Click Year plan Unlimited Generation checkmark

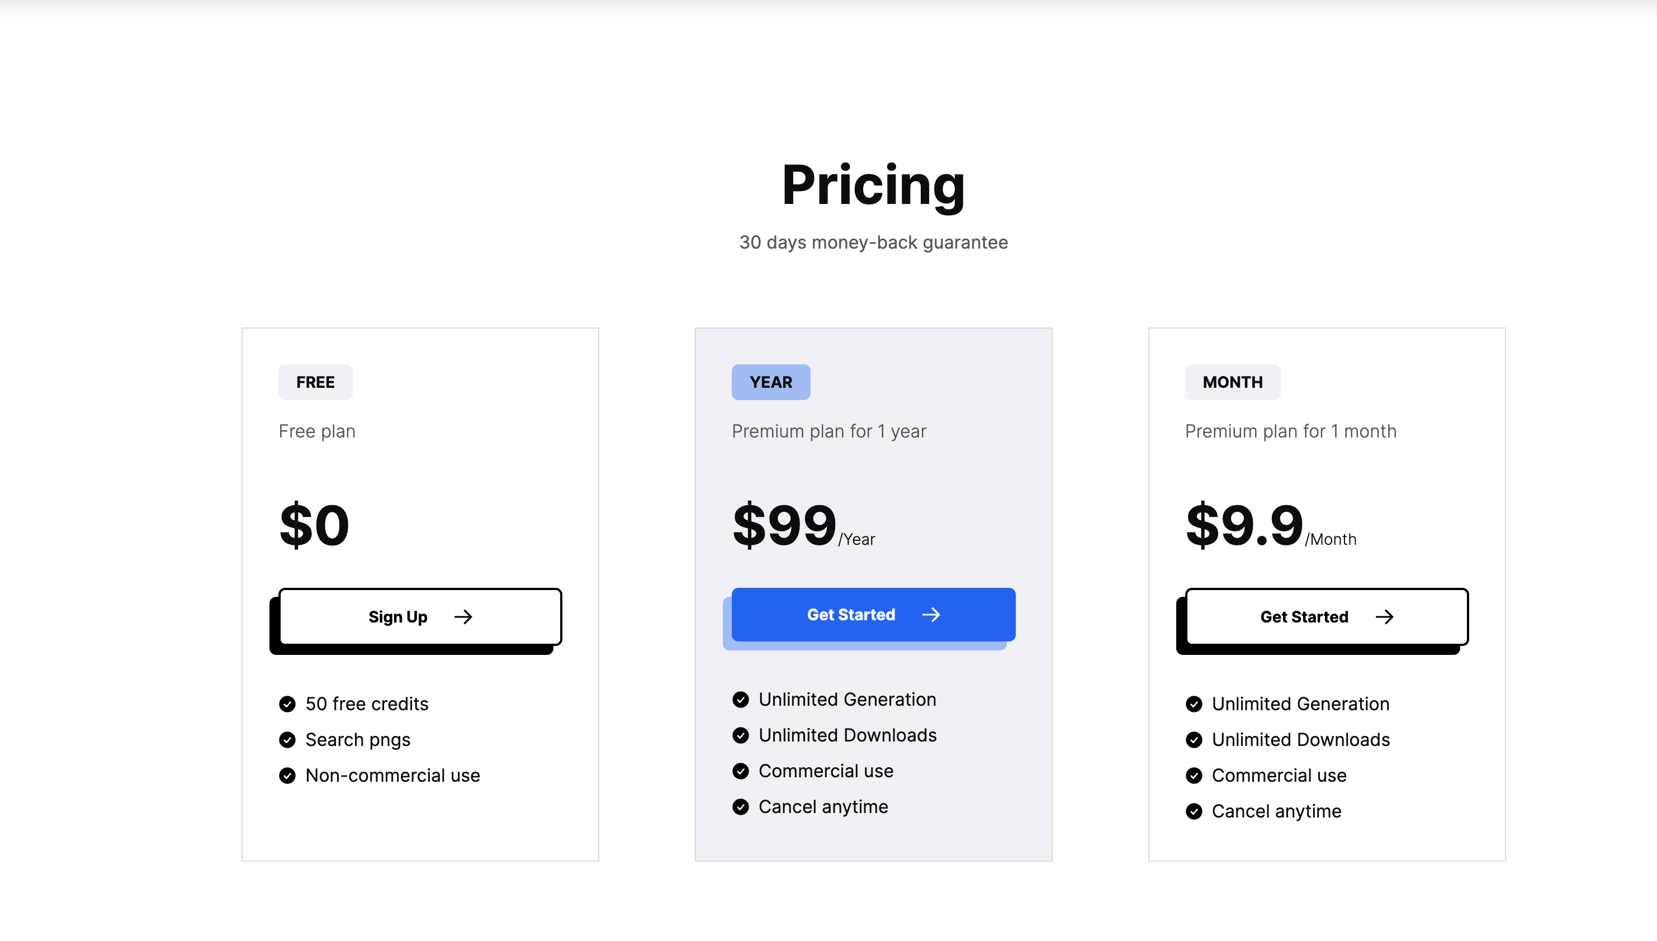(x=740, y=699)
